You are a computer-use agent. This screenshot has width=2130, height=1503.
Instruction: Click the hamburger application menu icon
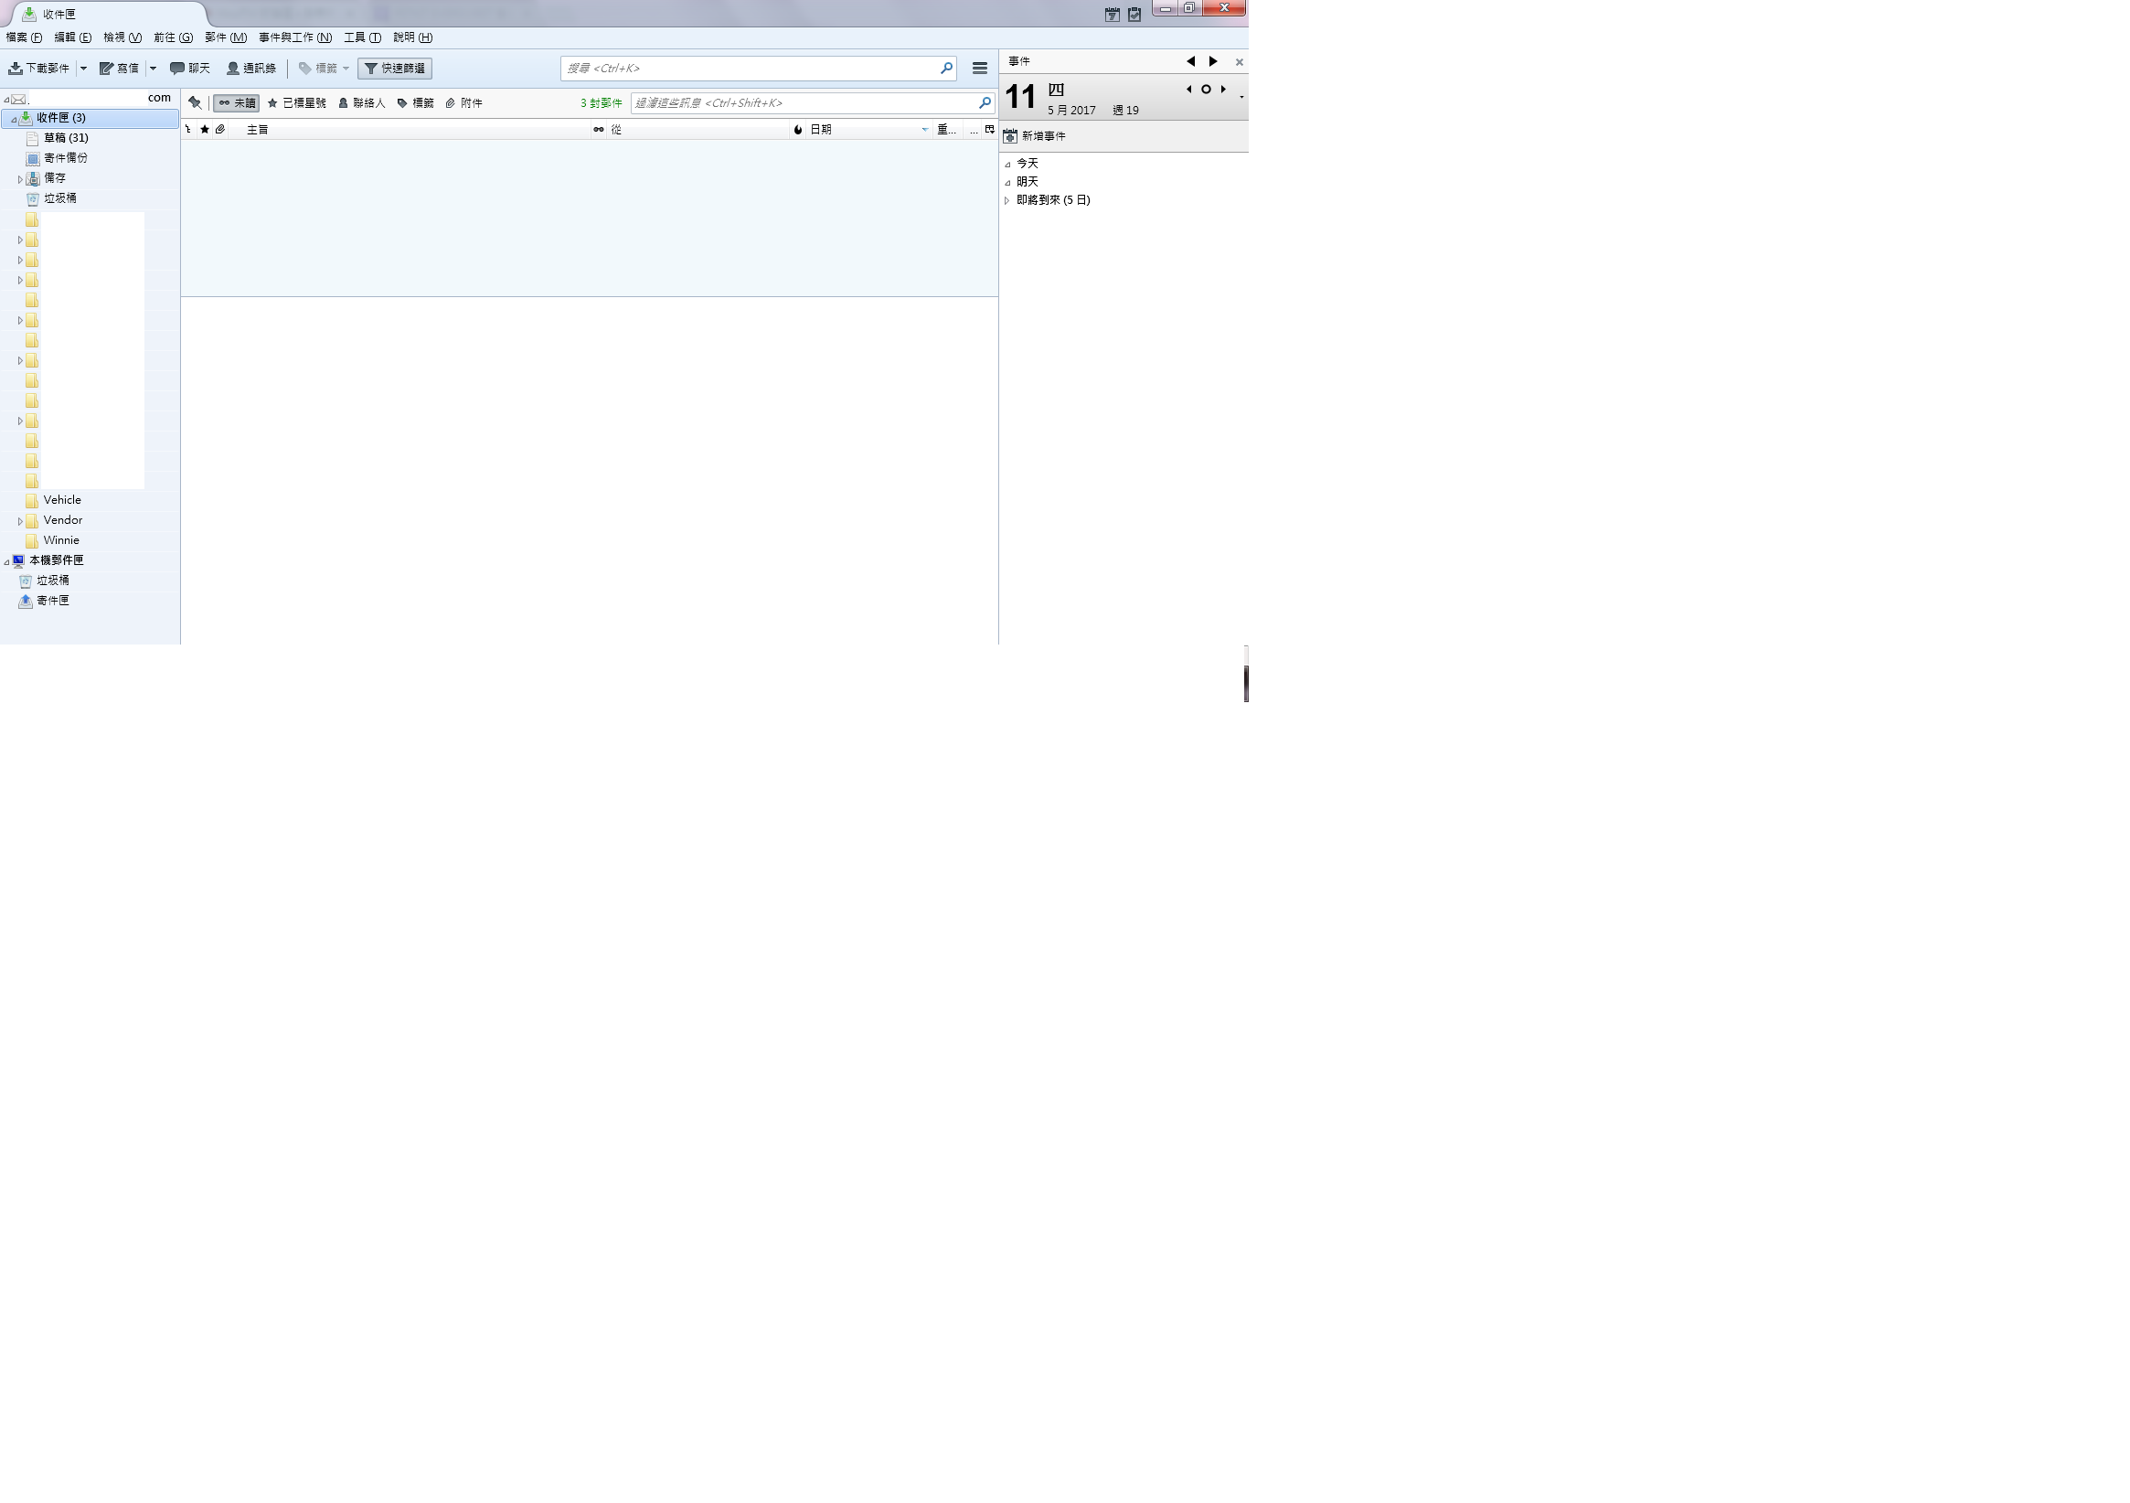980,69
